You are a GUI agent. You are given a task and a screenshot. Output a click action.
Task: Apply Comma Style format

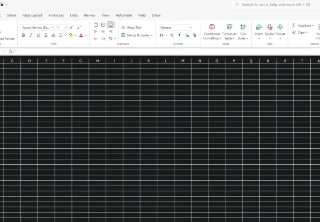(179, 35)
